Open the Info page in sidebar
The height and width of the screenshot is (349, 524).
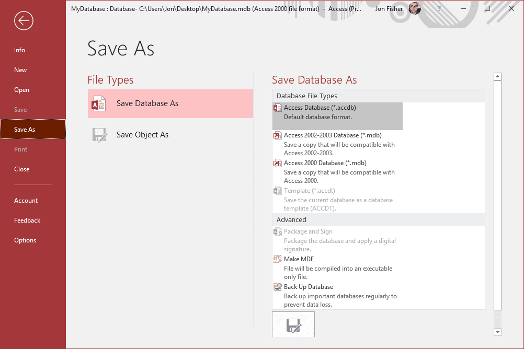coord(20,50)
